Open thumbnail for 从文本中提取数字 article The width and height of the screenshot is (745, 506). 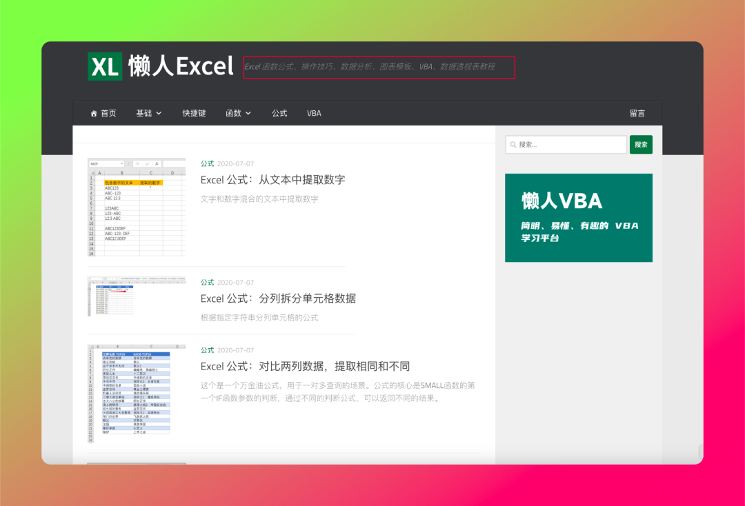pyautogui.click(x=137, y=208)
